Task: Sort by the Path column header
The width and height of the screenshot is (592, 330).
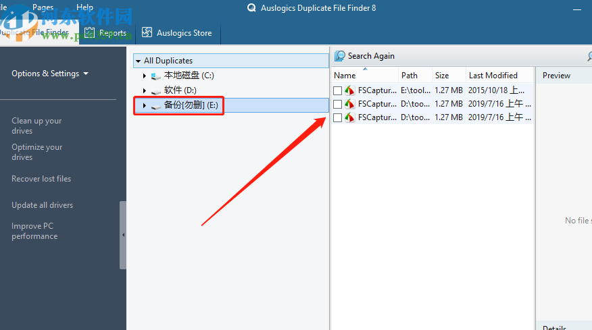Action: click(x=415, y=76)
